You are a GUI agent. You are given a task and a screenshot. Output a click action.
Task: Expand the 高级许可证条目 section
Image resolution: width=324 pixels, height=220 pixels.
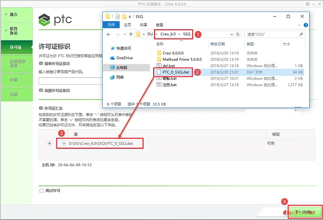[41, 90]
